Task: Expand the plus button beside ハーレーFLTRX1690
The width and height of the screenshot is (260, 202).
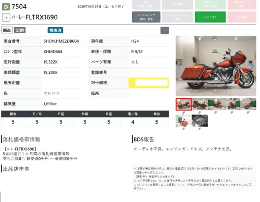Action: click(6, 18)
